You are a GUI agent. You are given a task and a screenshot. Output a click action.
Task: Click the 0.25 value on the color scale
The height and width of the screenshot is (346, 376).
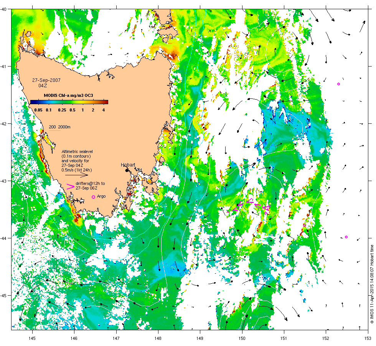[62, 110]
